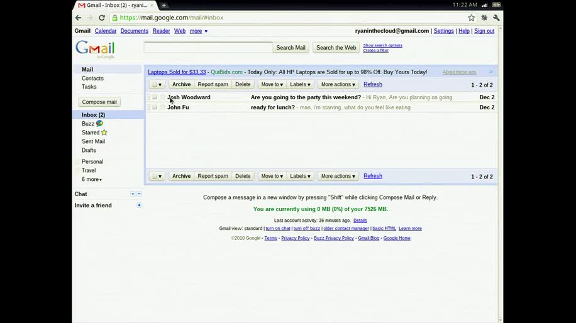Screen dimensions: 576x323
Task: Reload the page with the refresh icon
Action: tap(102, 18)
